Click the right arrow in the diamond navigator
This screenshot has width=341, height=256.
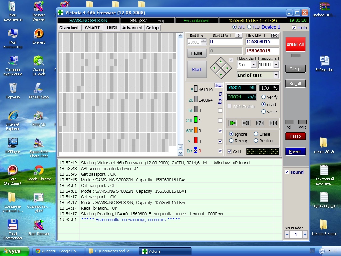pyautogui.click(x=227, y=68)
